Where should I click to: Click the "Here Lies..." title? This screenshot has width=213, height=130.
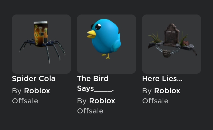(x=162, y=78)
